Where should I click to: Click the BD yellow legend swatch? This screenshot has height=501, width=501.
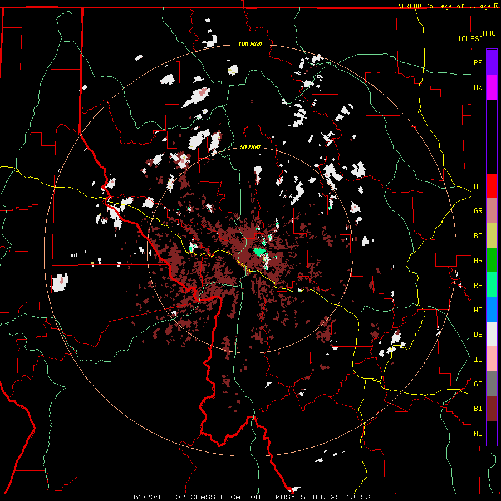click(492, 235)
